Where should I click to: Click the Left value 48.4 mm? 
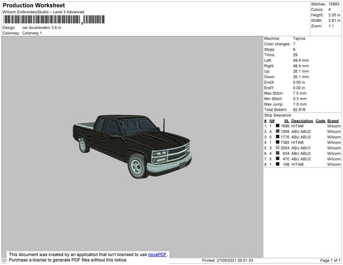[x=301, y=61]
